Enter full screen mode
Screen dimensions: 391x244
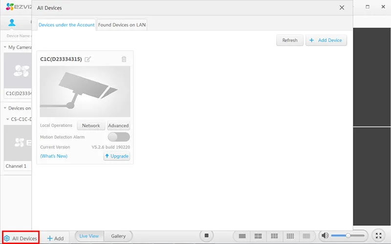pyautogui.click(x=379, y=236)
